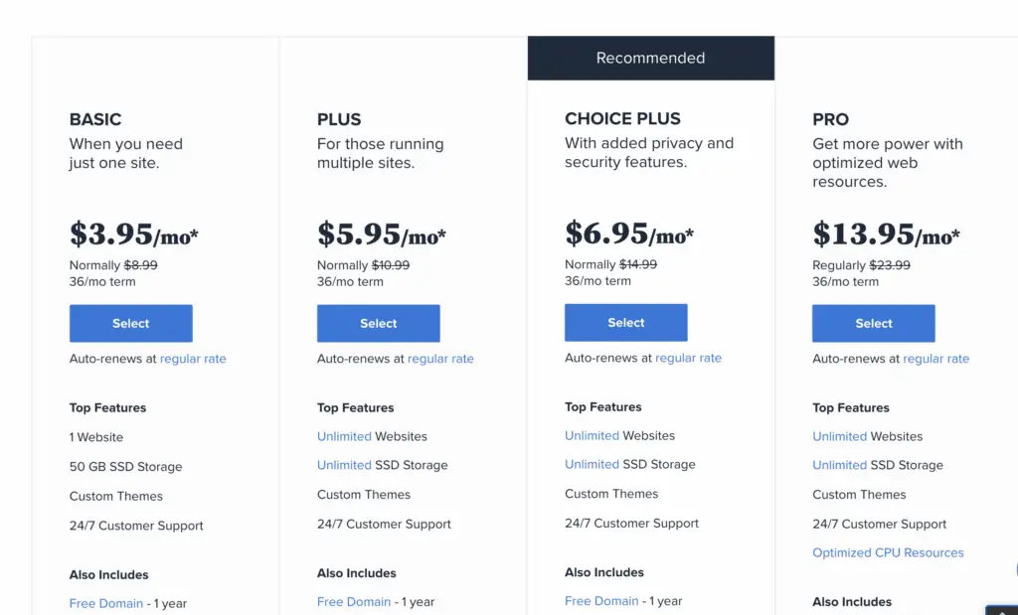Click the Recommended banner above Choice Plus
The height and width of the screenshot is (615, 1018).
tap(650, 58)
